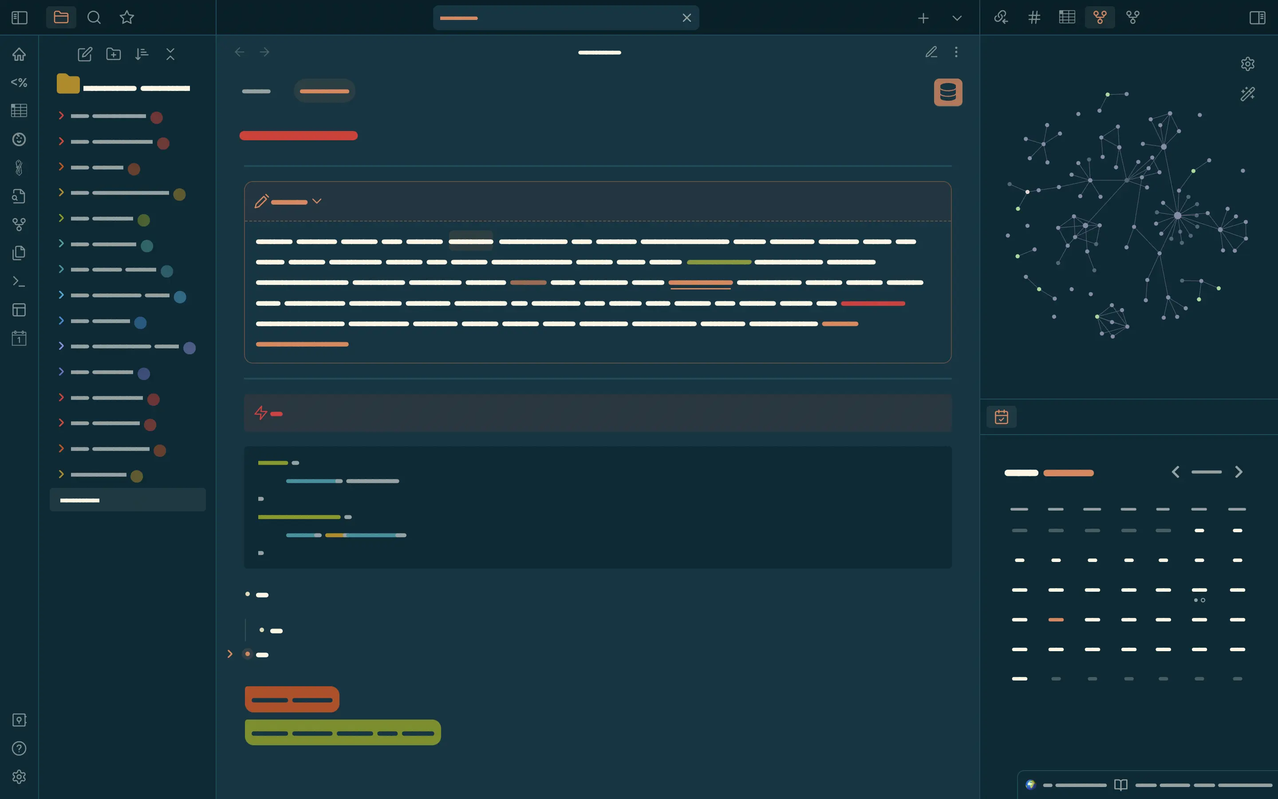The image size is (1278, 799).
Task: Click the graph animate magic wand icon
Action: coord(1247,94)
